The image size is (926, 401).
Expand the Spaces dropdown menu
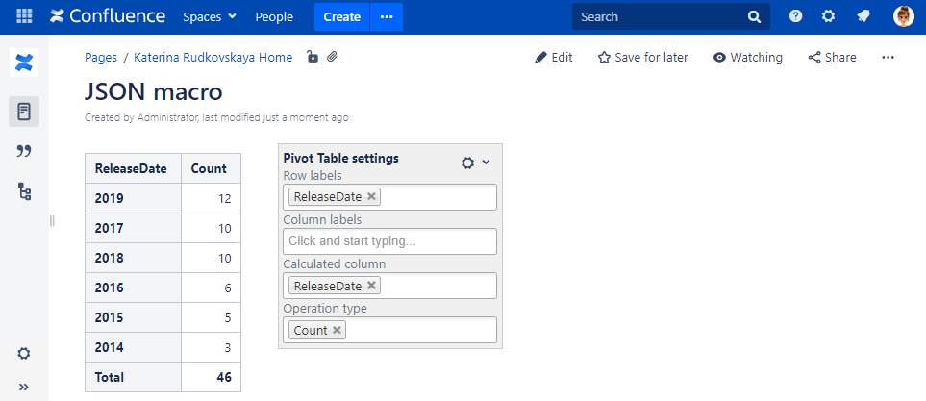(210, 16)
